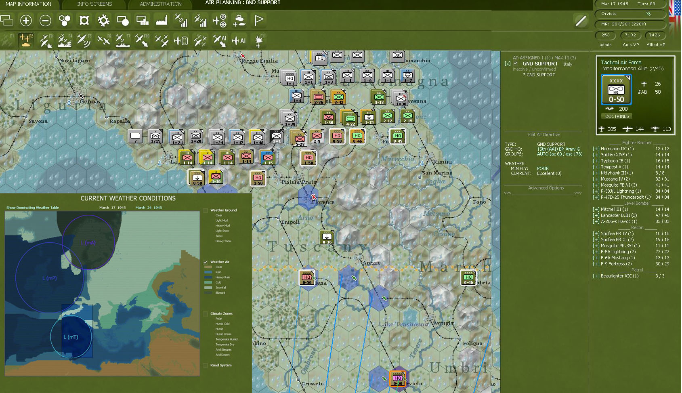Click the March 24 1945 weather date

(x=149, y=208)
